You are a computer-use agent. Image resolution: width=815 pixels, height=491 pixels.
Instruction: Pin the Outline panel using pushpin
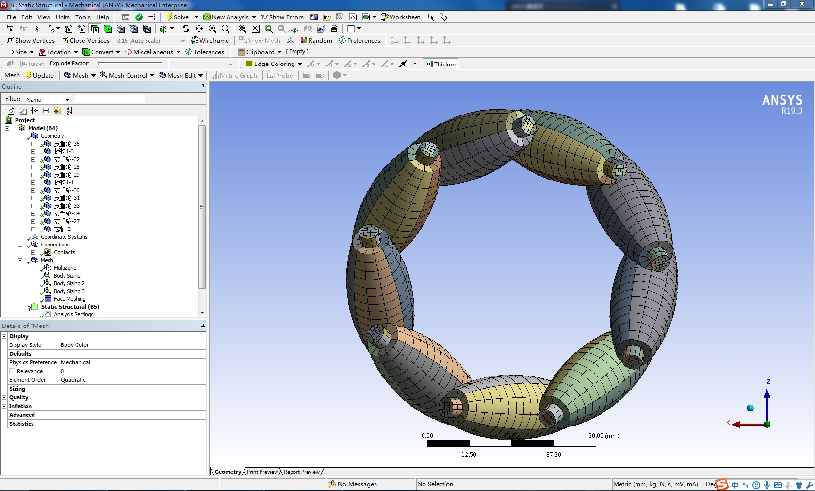click(x=203, y=86)
